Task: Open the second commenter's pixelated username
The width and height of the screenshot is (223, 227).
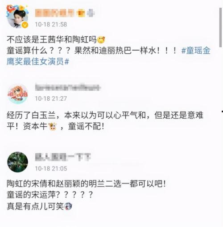Action: [x=68, y=87]
